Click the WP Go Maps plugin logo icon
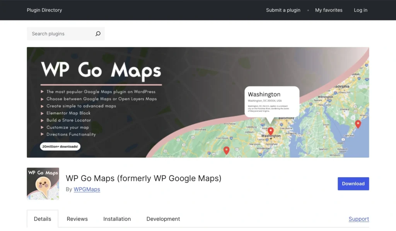Image resolution: width=396 pixels, height=231 pixels. tap(43, 183)
